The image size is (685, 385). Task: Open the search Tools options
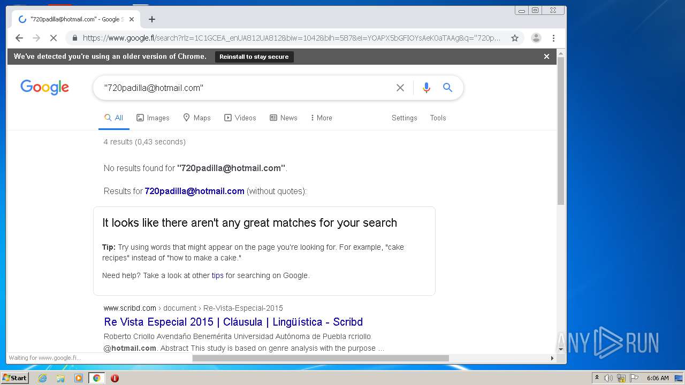[438, 118]
